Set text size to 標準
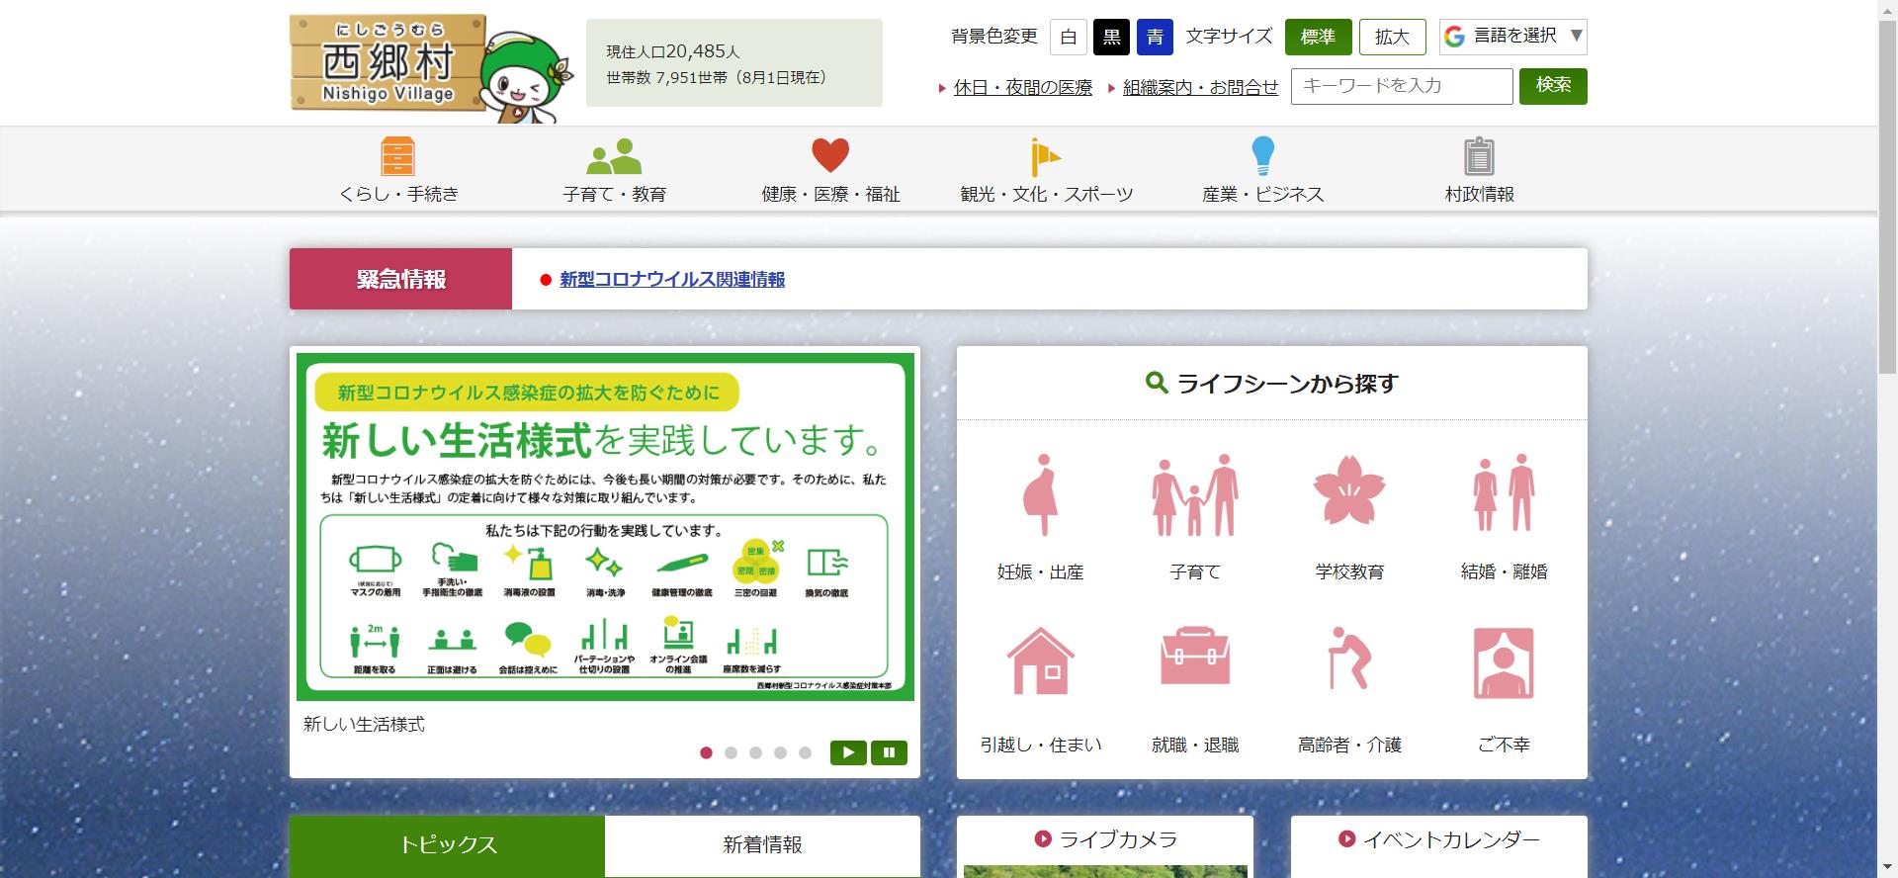The height and width of the screenshot is (878, 1898). 1318,37
